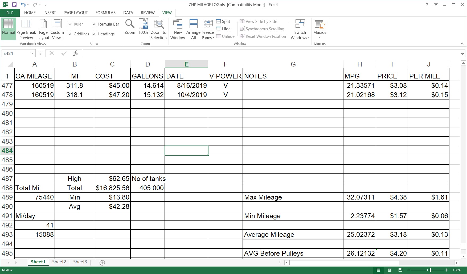
Task: Select date cell 10/4/2019
Action: pyautogui.click(x=186, y=95)
